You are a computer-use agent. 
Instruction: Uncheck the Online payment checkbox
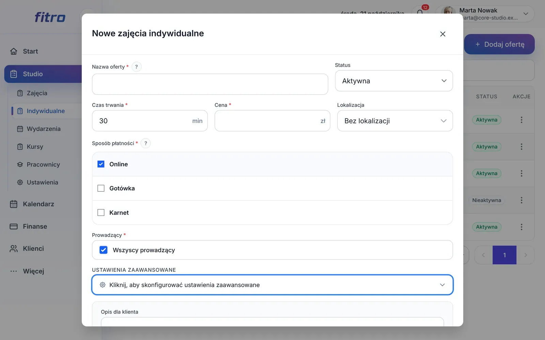pyautogui.click(x=101, y=164)
